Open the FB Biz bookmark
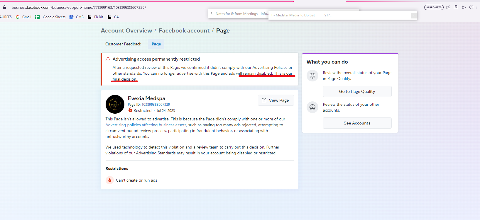The width and height of the screenshot is (480, 220). tap(95, 17)
